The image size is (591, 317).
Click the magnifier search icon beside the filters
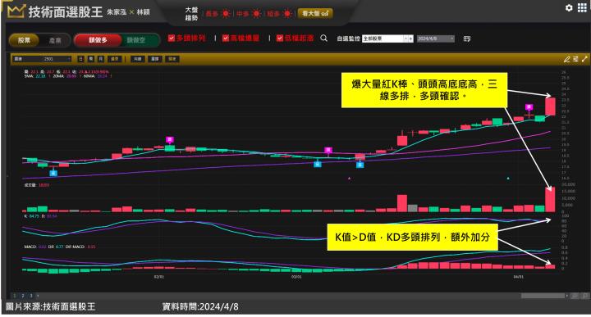pyautogui.click(x=323, y=38)
